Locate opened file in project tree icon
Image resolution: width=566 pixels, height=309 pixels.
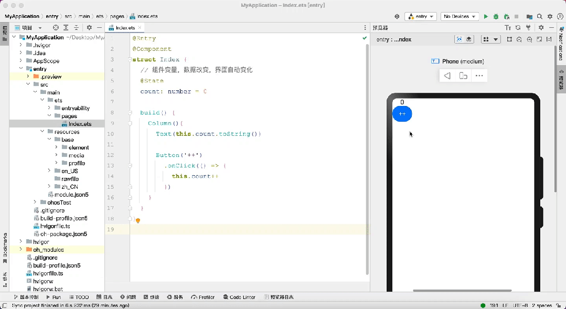(56, 27)
